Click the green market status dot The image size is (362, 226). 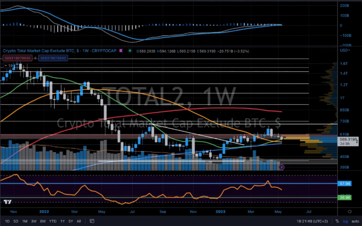coord(130,51)
